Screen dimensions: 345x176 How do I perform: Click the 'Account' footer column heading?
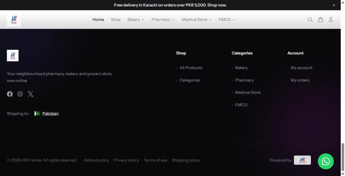point(295,53)
